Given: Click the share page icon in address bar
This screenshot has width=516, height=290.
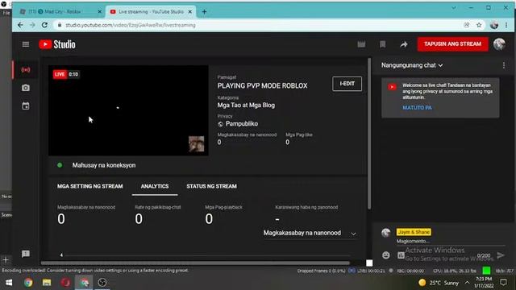Looking at the screenshot, I should [x=467, y=25].
